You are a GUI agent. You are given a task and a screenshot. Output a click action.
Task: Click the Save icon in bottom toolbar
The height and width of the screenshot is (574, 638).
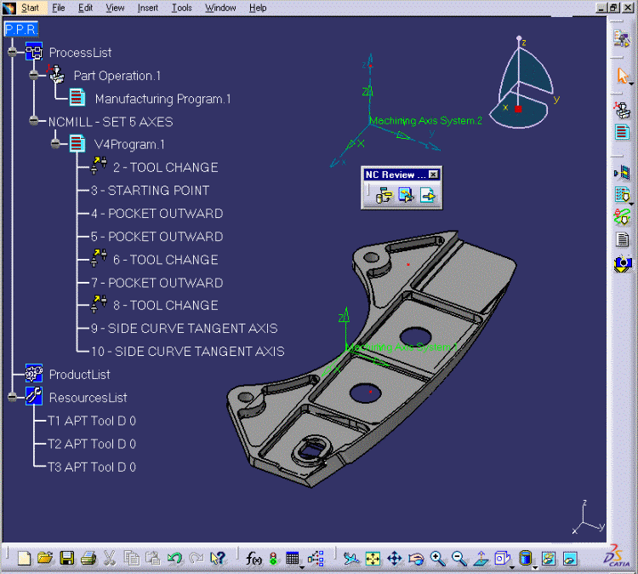(x=66, y=559)
